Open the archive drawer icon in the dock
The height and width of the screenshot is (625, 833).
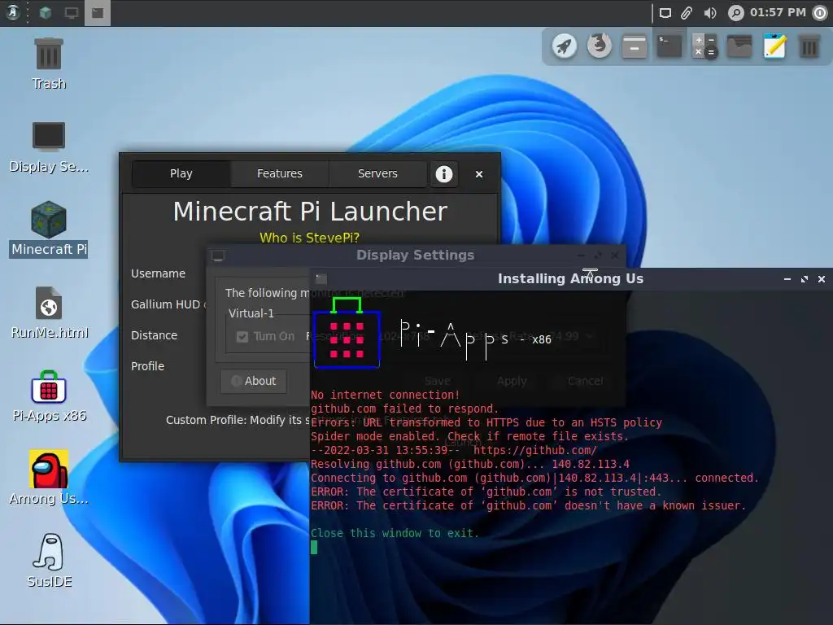pyautogui.click(x=635, y=46)
